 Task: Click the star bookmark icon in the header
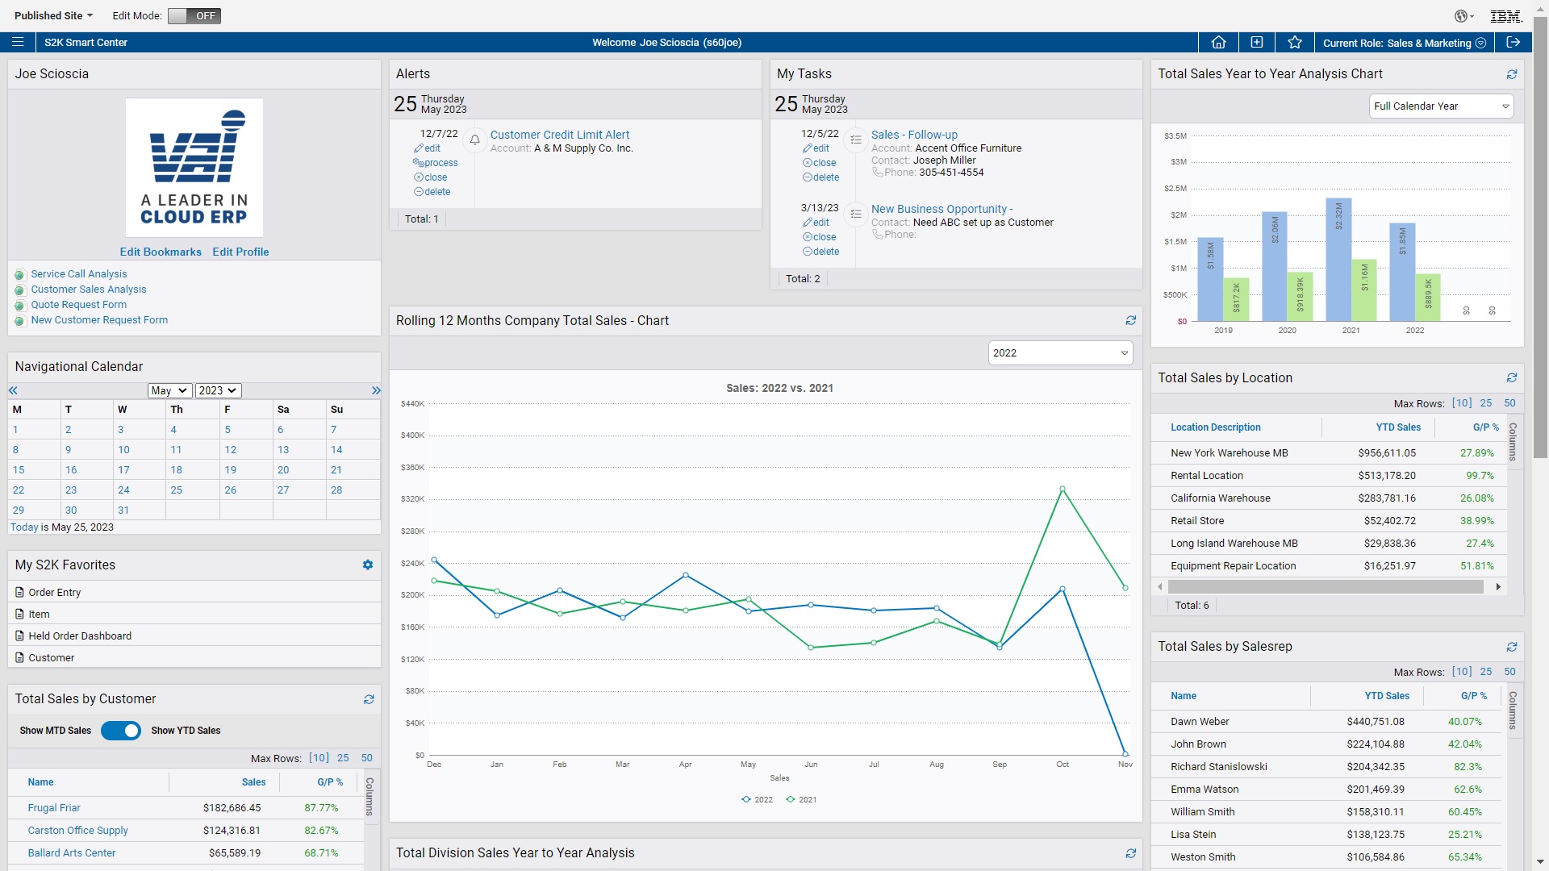tap(1294, 42)
